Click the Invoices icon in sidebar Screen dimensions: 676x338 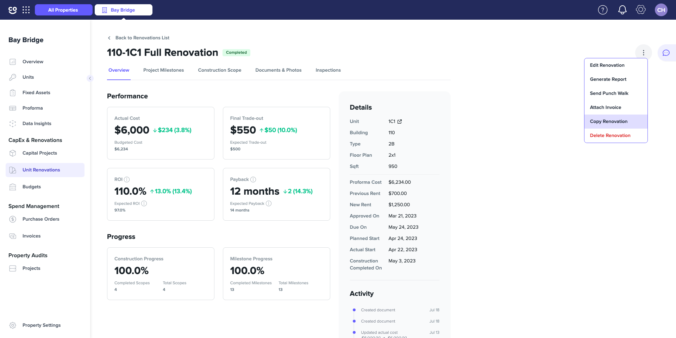(13, 236)
